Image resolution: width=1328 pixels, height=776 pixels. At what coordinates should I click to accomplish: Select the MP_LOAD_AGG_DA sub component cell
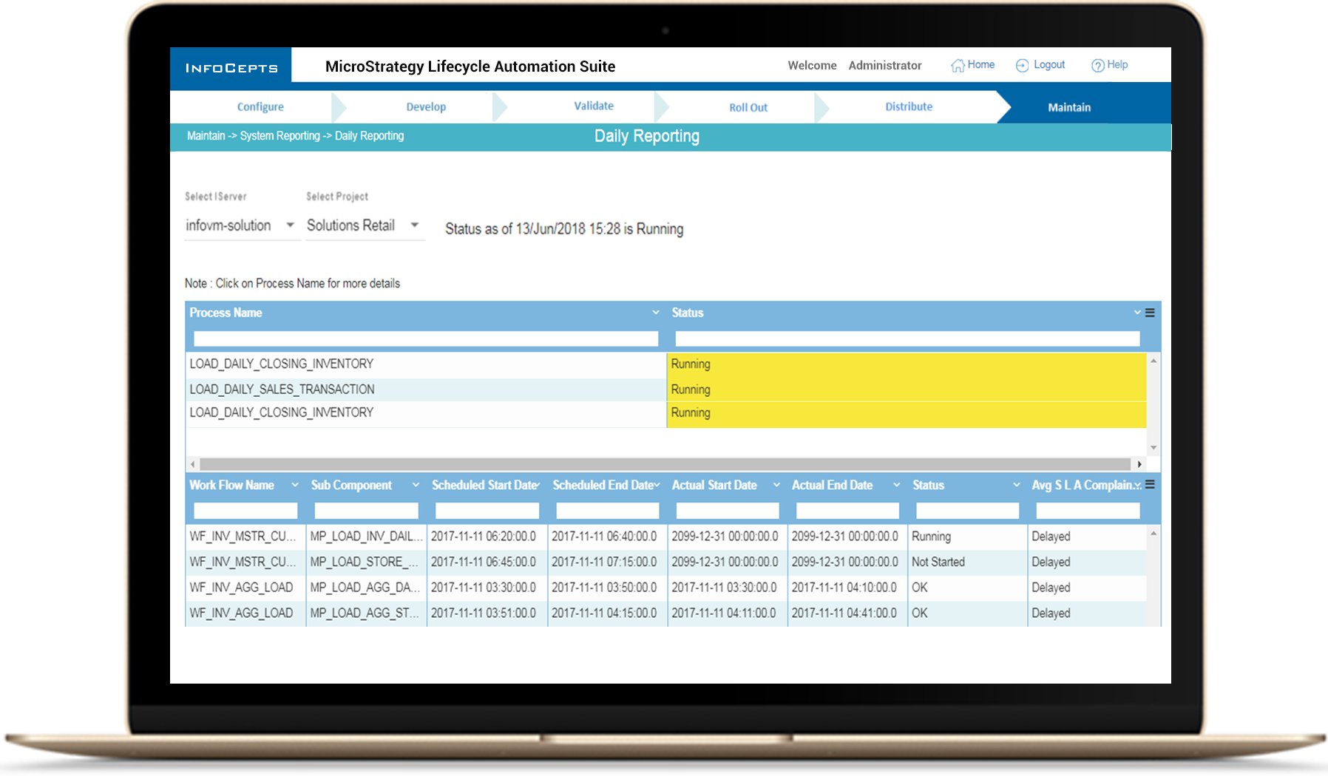click(366, 588)
